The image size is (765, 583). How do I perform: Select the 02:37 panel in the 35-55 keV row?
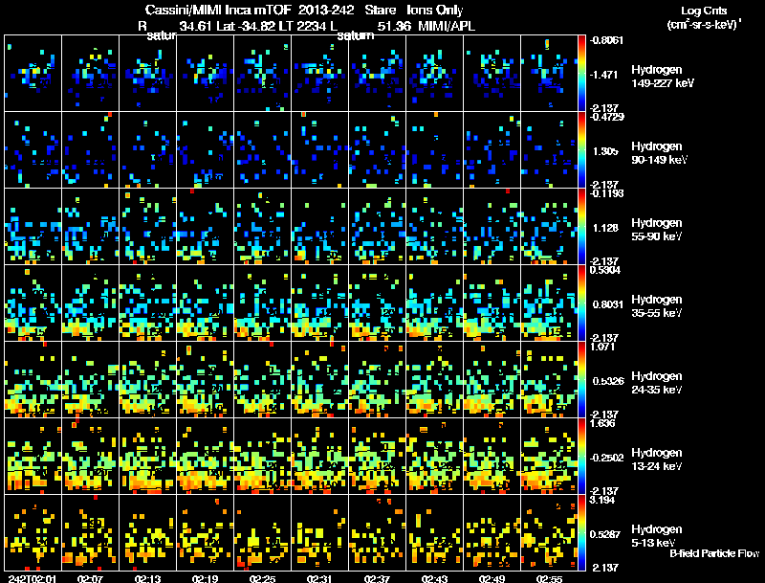point(377,303)
